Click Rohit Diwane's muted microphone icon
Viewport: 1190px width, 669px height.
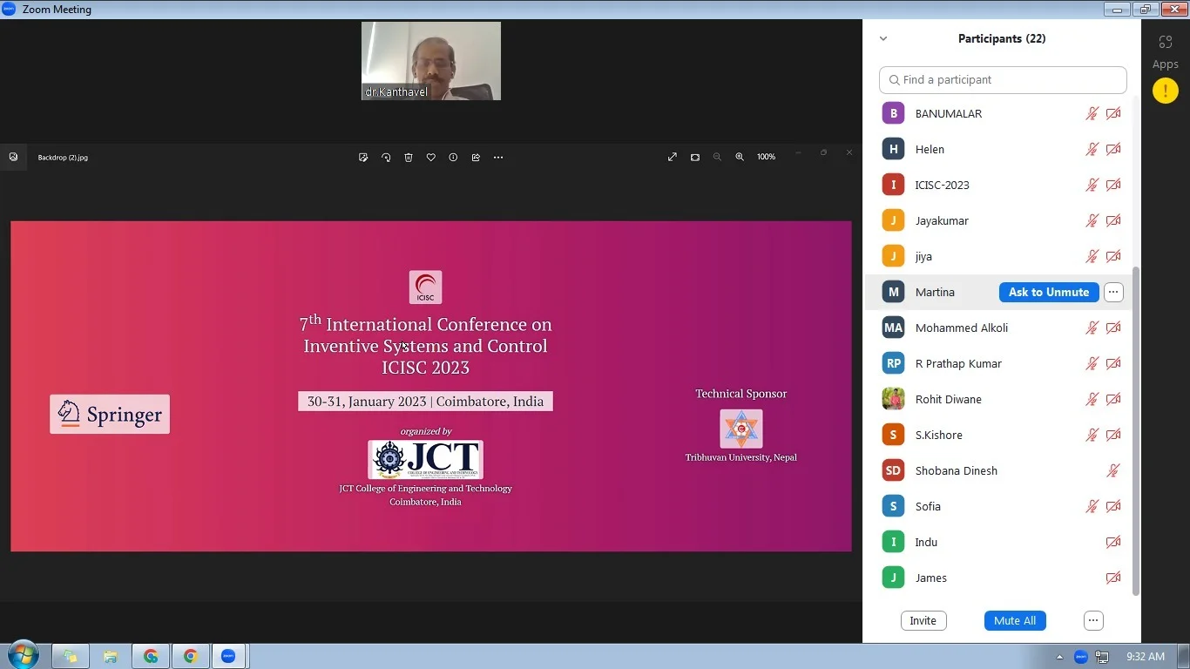pyautogui.click(x=1092, y=399)
